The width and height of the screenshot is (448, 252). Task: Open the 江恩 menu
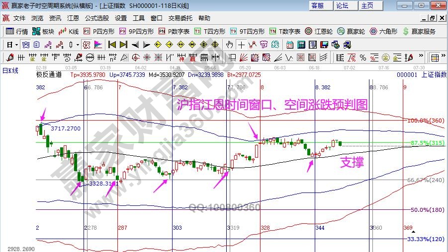pos(73,18)
